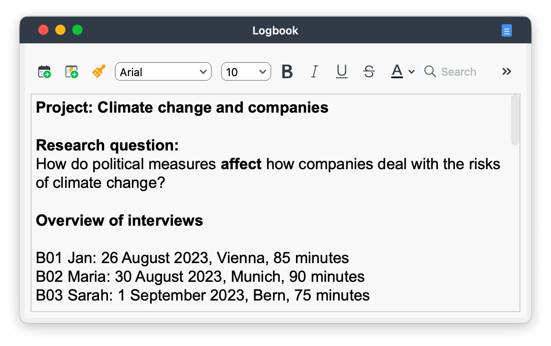Open the Arial font family dropdown
Image resolution: width=551 pixels, height=346 pixels.
(x=163, y=72)
